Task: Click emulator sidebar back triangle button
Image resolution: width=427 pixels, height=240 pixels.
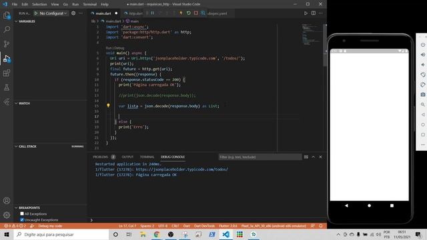Action: (422, 115)
